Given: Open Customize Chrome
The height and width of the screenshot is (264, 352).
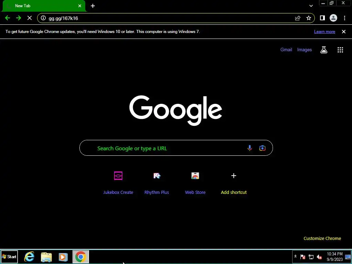Looking at the screenshot, I should point(322,239).
